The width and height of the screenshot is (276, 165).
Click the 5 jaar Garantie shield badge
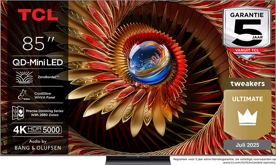tap(247, 33)
